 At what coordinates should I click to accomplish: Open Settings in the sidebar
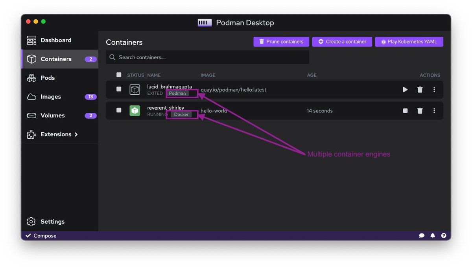59,222
